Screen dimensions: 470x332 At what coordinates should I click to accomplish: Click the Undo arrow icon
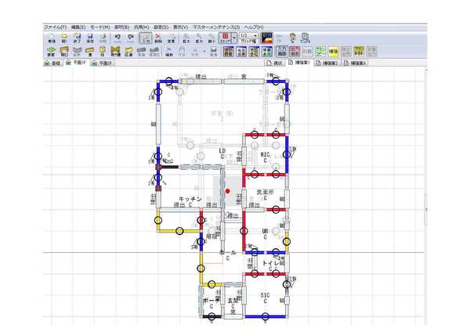click(x=117, y=38)
